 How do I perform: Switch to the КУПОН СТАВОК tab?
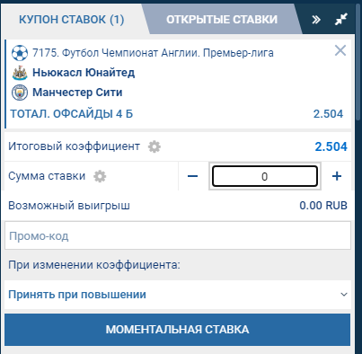pyautogui.click(x=72, y=20)
